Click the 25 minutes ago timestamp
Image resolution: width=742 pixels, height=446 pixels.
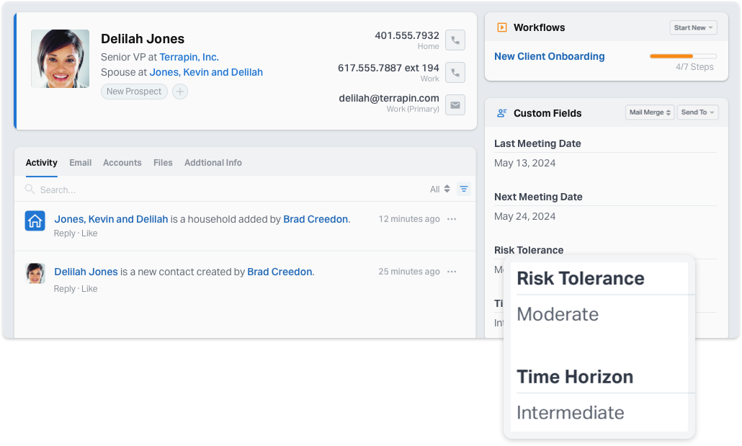(409, 272)
